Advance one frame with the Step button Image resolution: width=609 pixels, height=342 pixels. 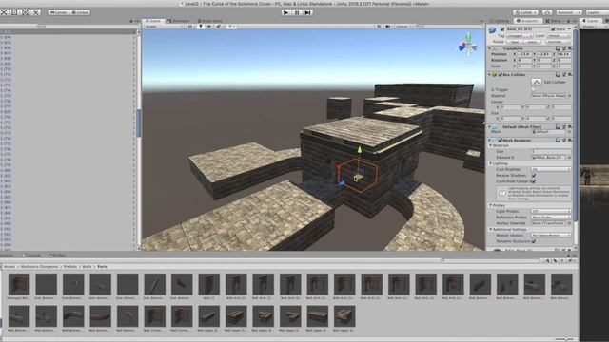pos(307,12)
